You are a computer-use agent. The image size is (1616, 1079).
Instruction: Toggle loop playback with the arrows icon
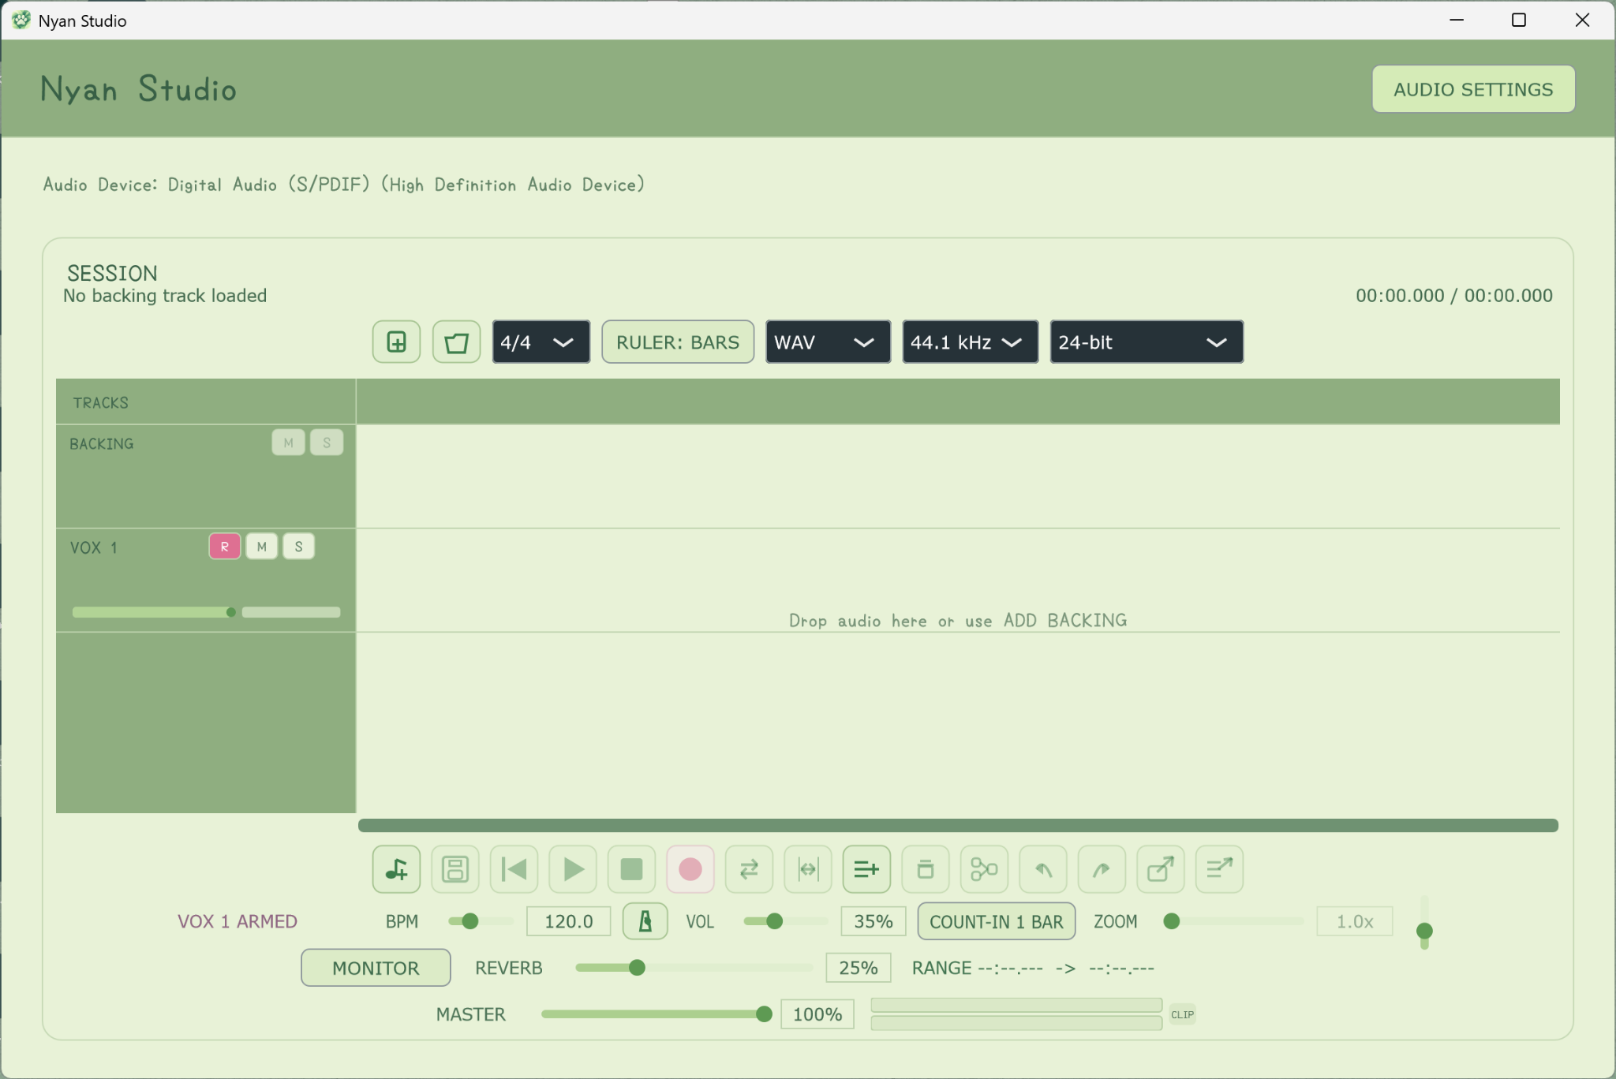749,869
